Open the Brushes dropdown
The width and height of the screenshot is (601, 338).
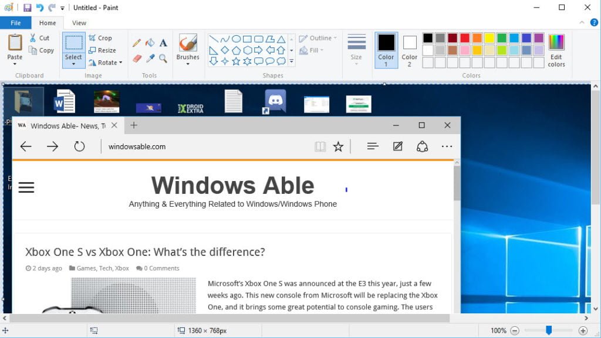188,63
